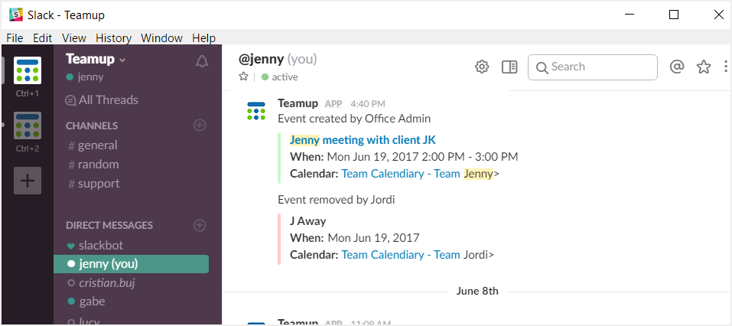The image size is (732, 326).
Task: Open the Window menu
Action: point(161,38)
